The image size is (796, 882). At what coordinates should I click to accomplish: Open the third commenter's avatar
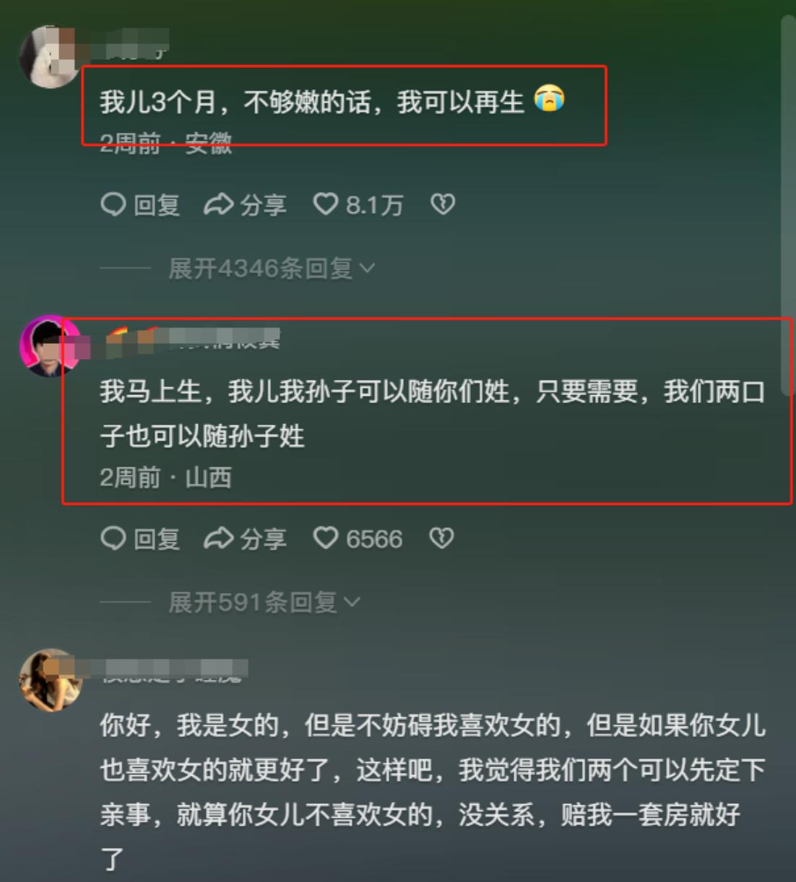click(49, 679)
